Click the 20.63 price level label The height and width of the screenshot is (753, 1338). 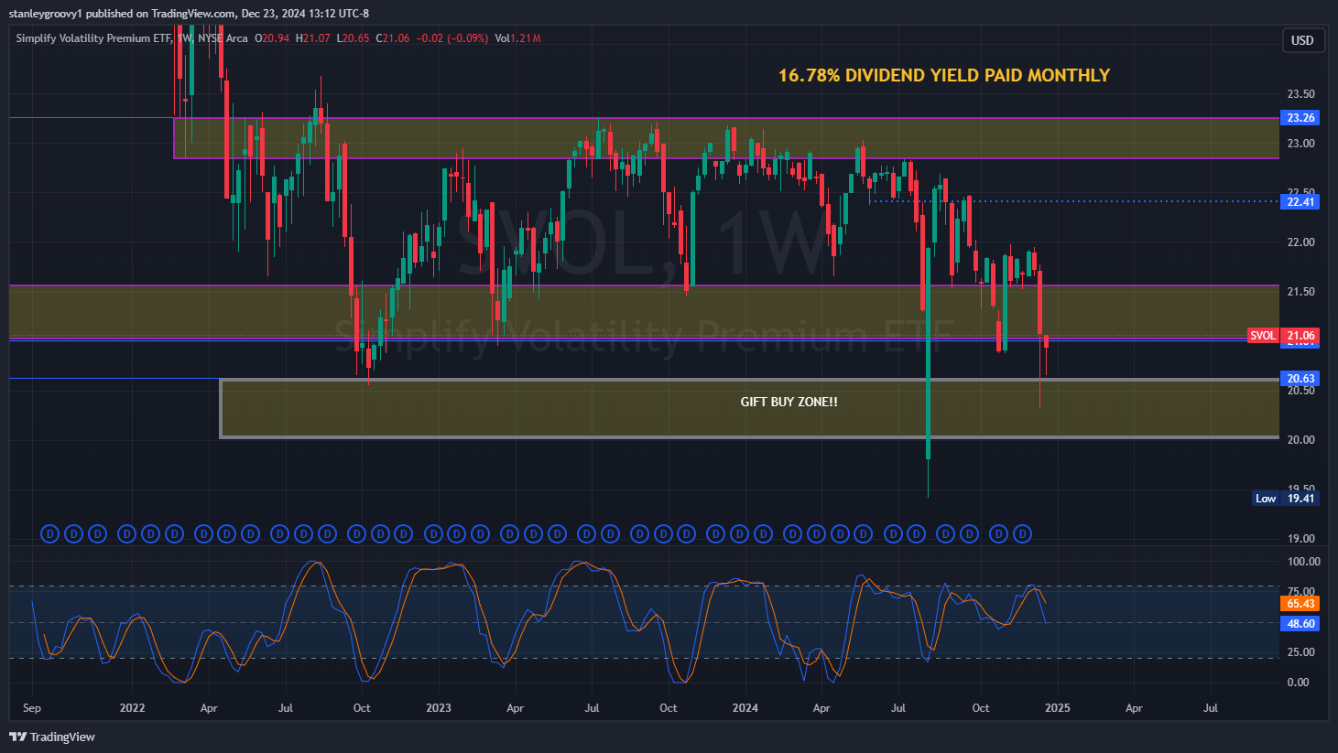point(1300,379)
